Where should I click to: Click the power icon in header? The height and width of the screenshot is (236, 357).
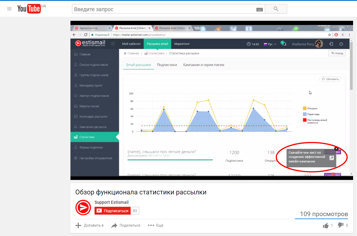(341, 44)
